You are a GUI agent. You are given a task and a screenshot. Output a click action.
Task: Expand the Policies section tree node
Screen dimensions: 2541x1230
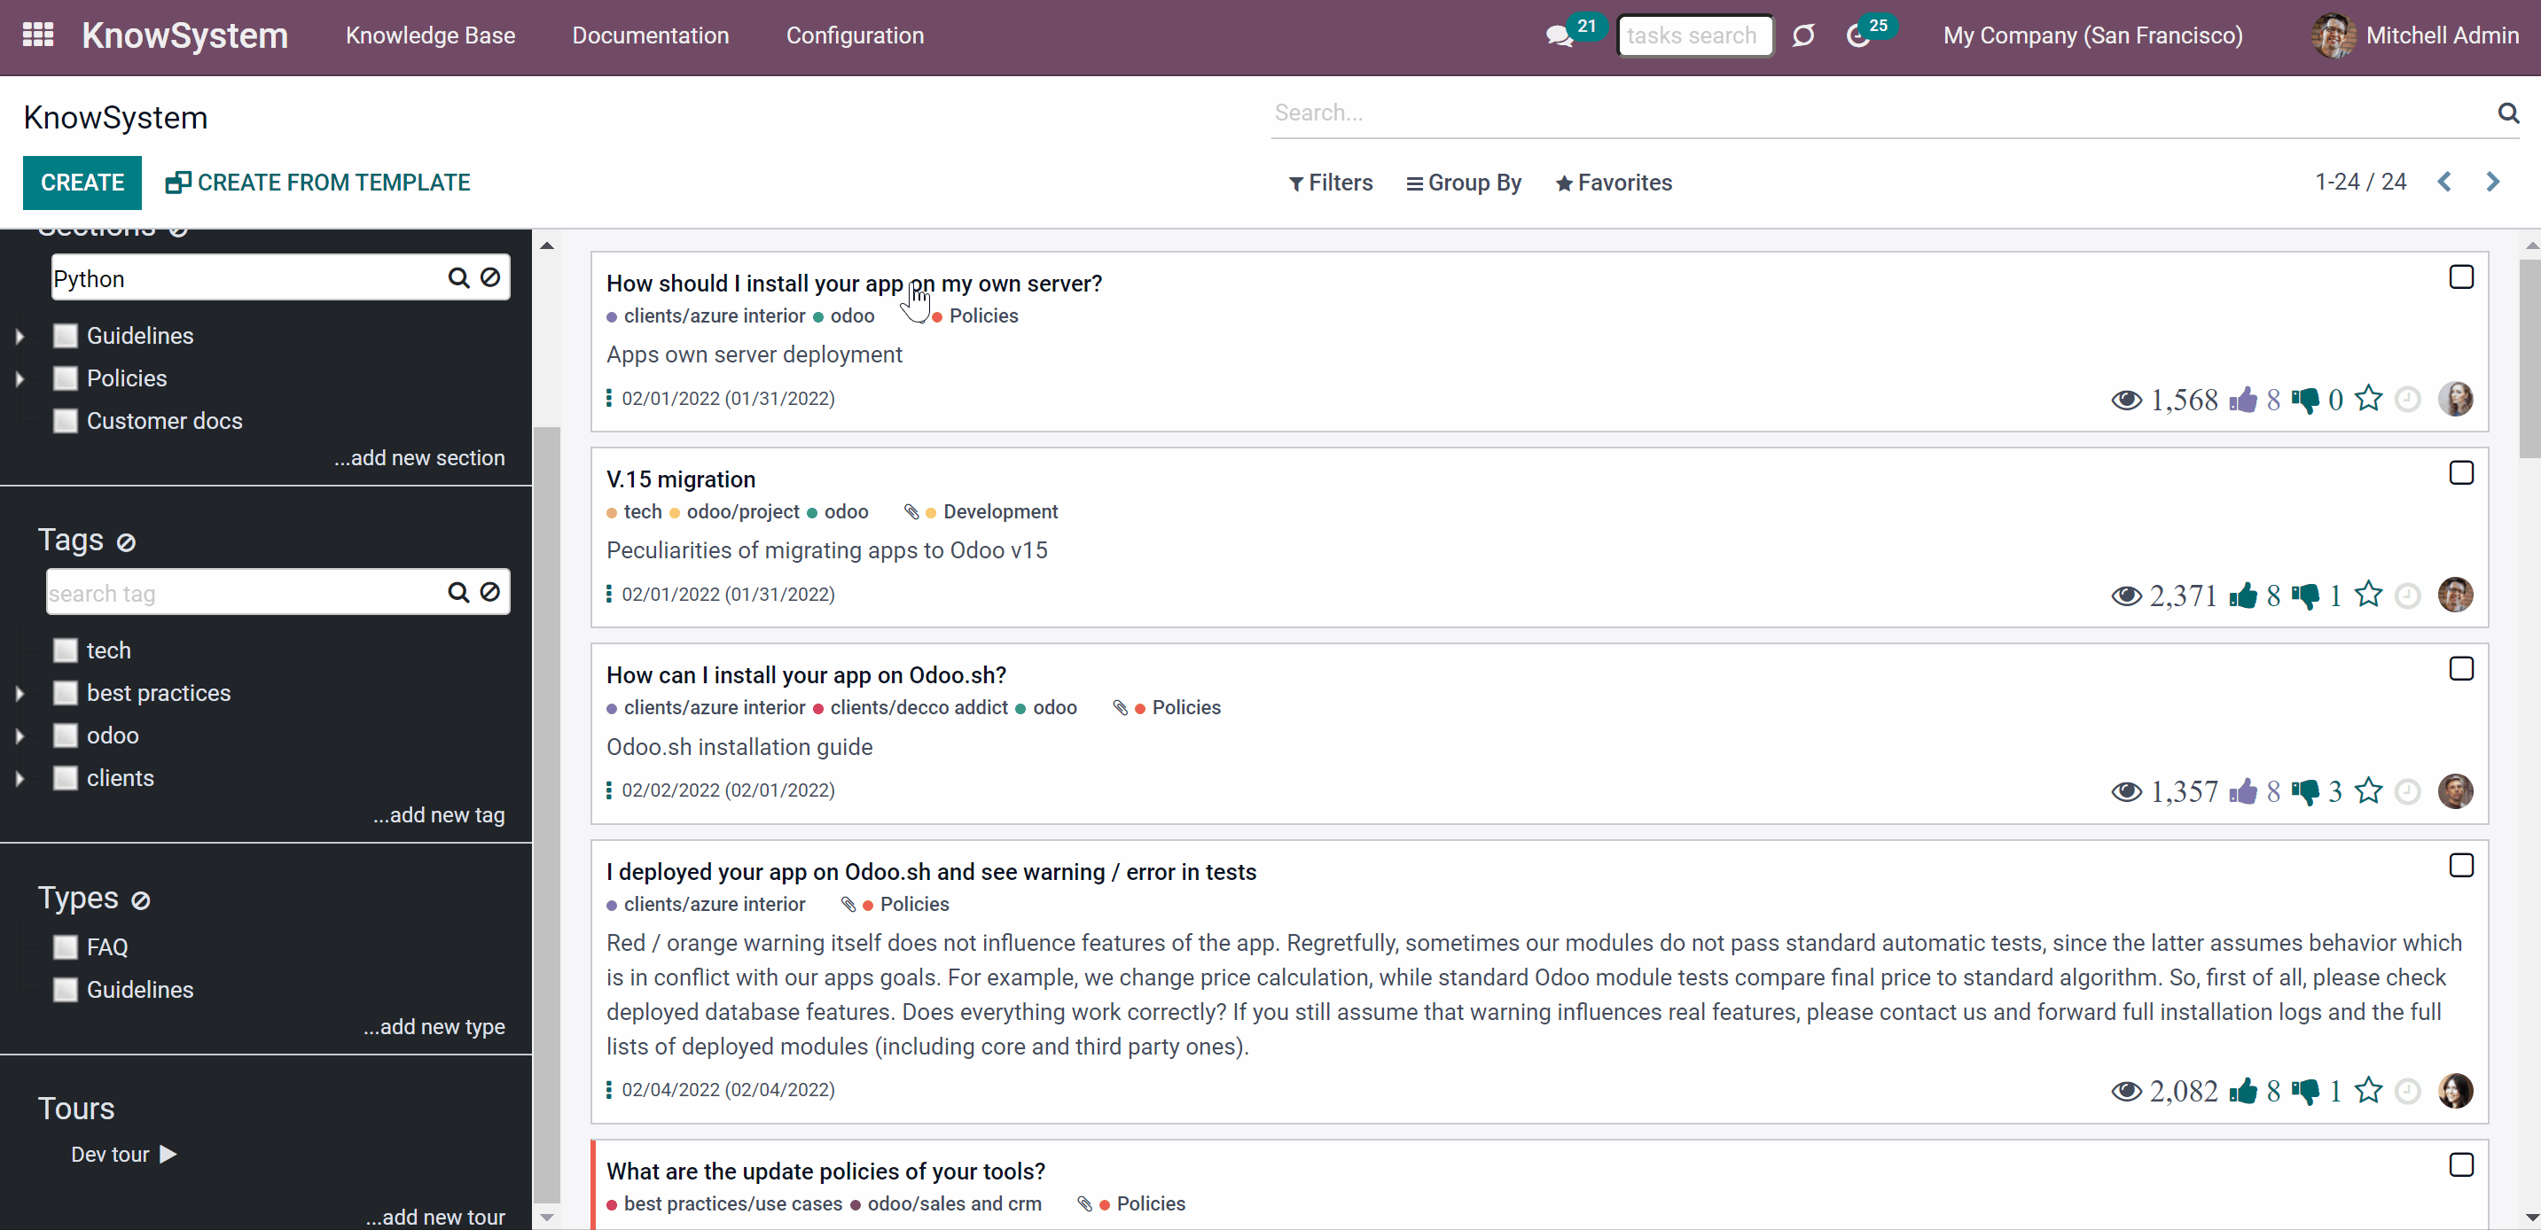click(x=20, y=378)
